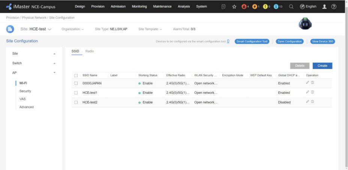Screen dimensions: 348x170
Task: Click the grey Delete button
Action: pyautogui.click(x=300, y=66)
